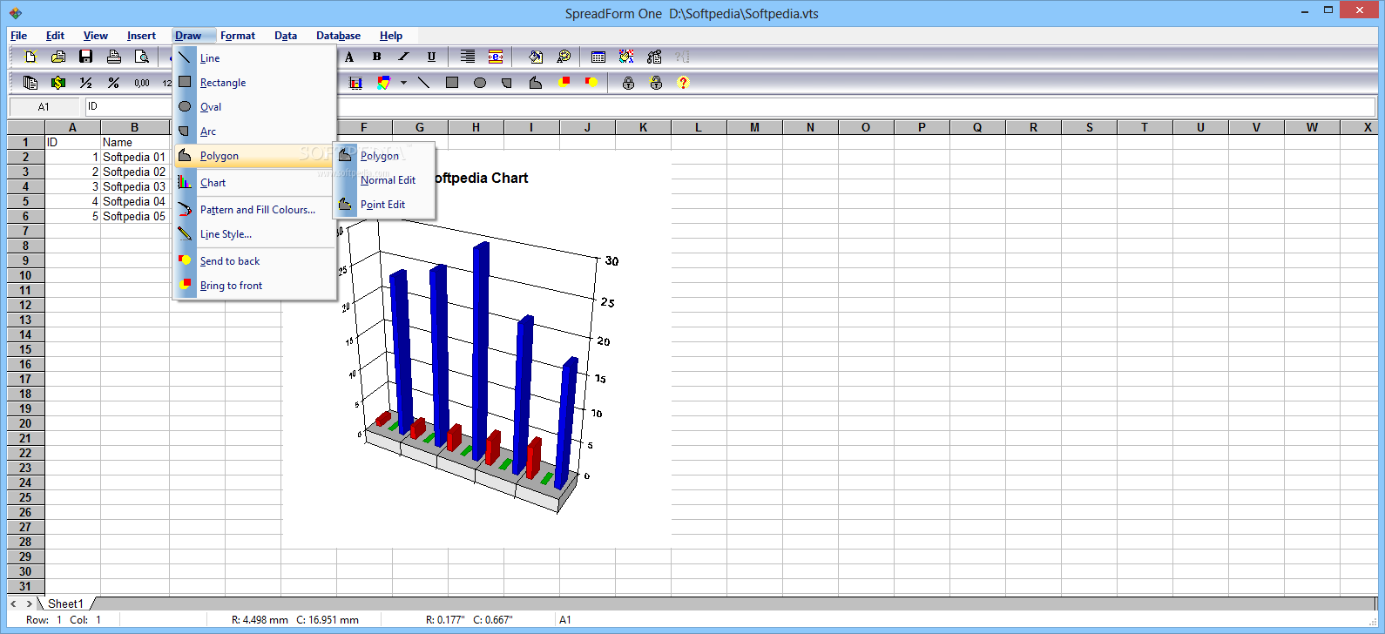Select row header 10
This screenshot has height=634, width=1385.
point(25,275)
